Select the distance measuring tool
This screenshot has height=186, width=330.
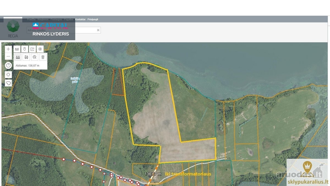click(x=18, y=57)
